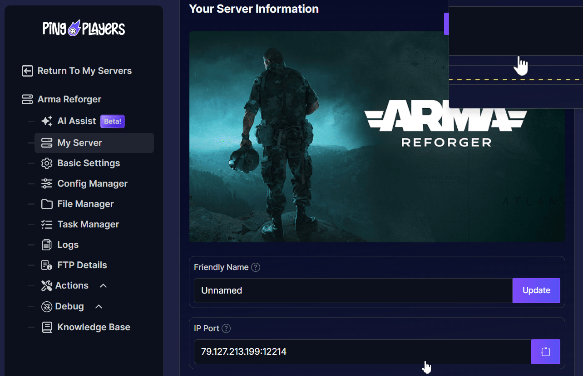Click the Return To My Servers arrow icon
The width and height of the screenshot is (583, 376).
[x=27, y=71]
